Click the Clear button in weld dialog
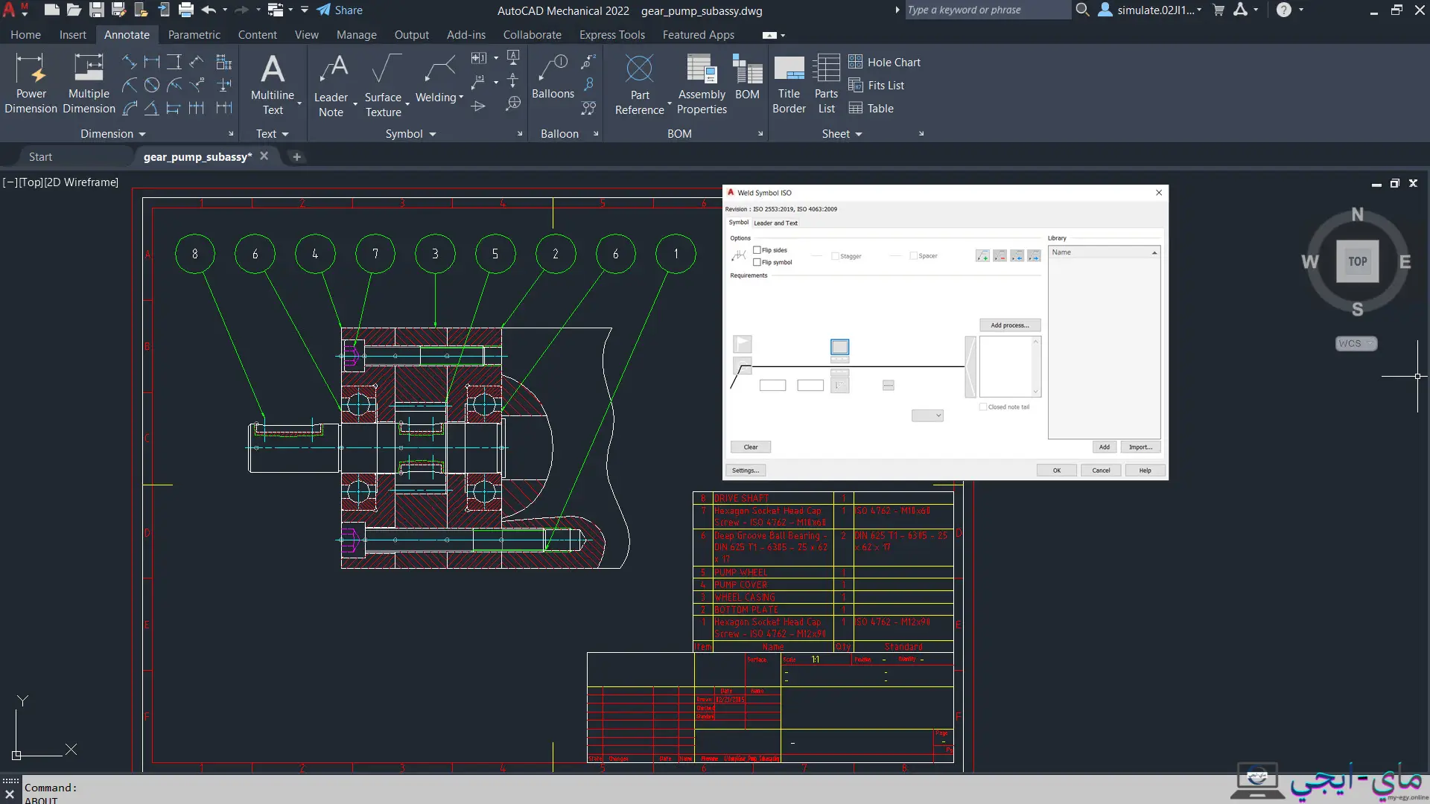 750,447
